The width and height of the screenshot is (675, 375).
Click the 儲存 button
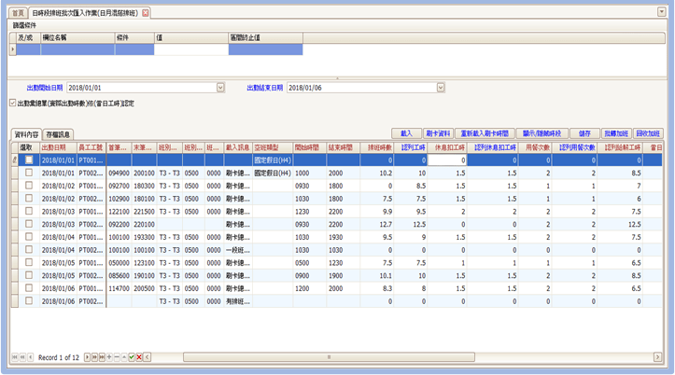point(584,133)
